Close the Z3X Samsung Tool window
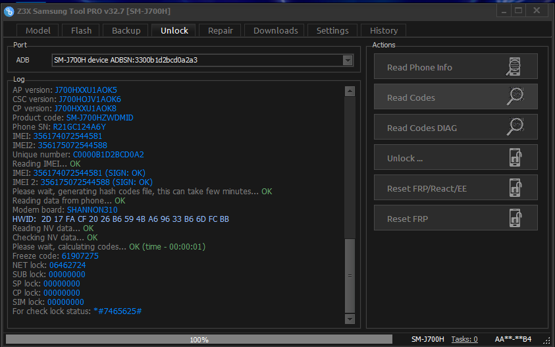This screenshot has width=555, height=347. point(537,11)
